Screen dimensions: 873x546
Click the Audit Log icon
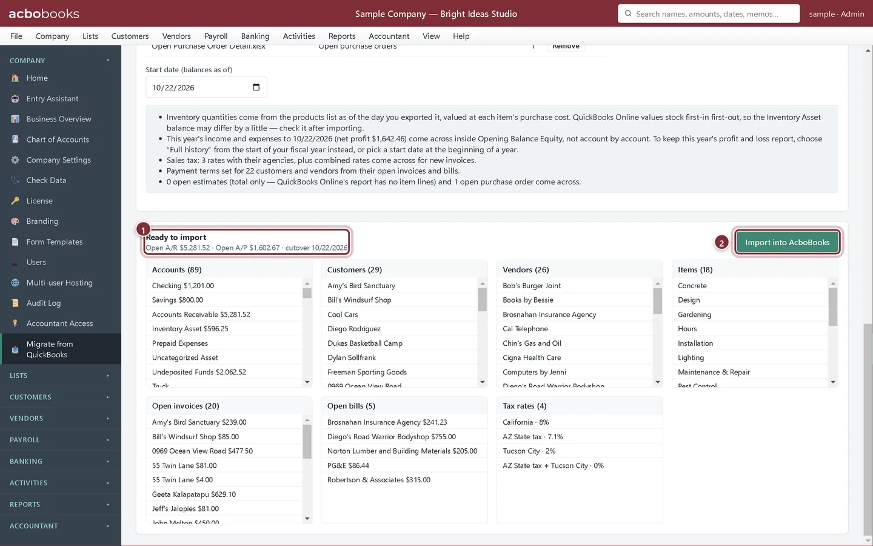click(15, 303)
